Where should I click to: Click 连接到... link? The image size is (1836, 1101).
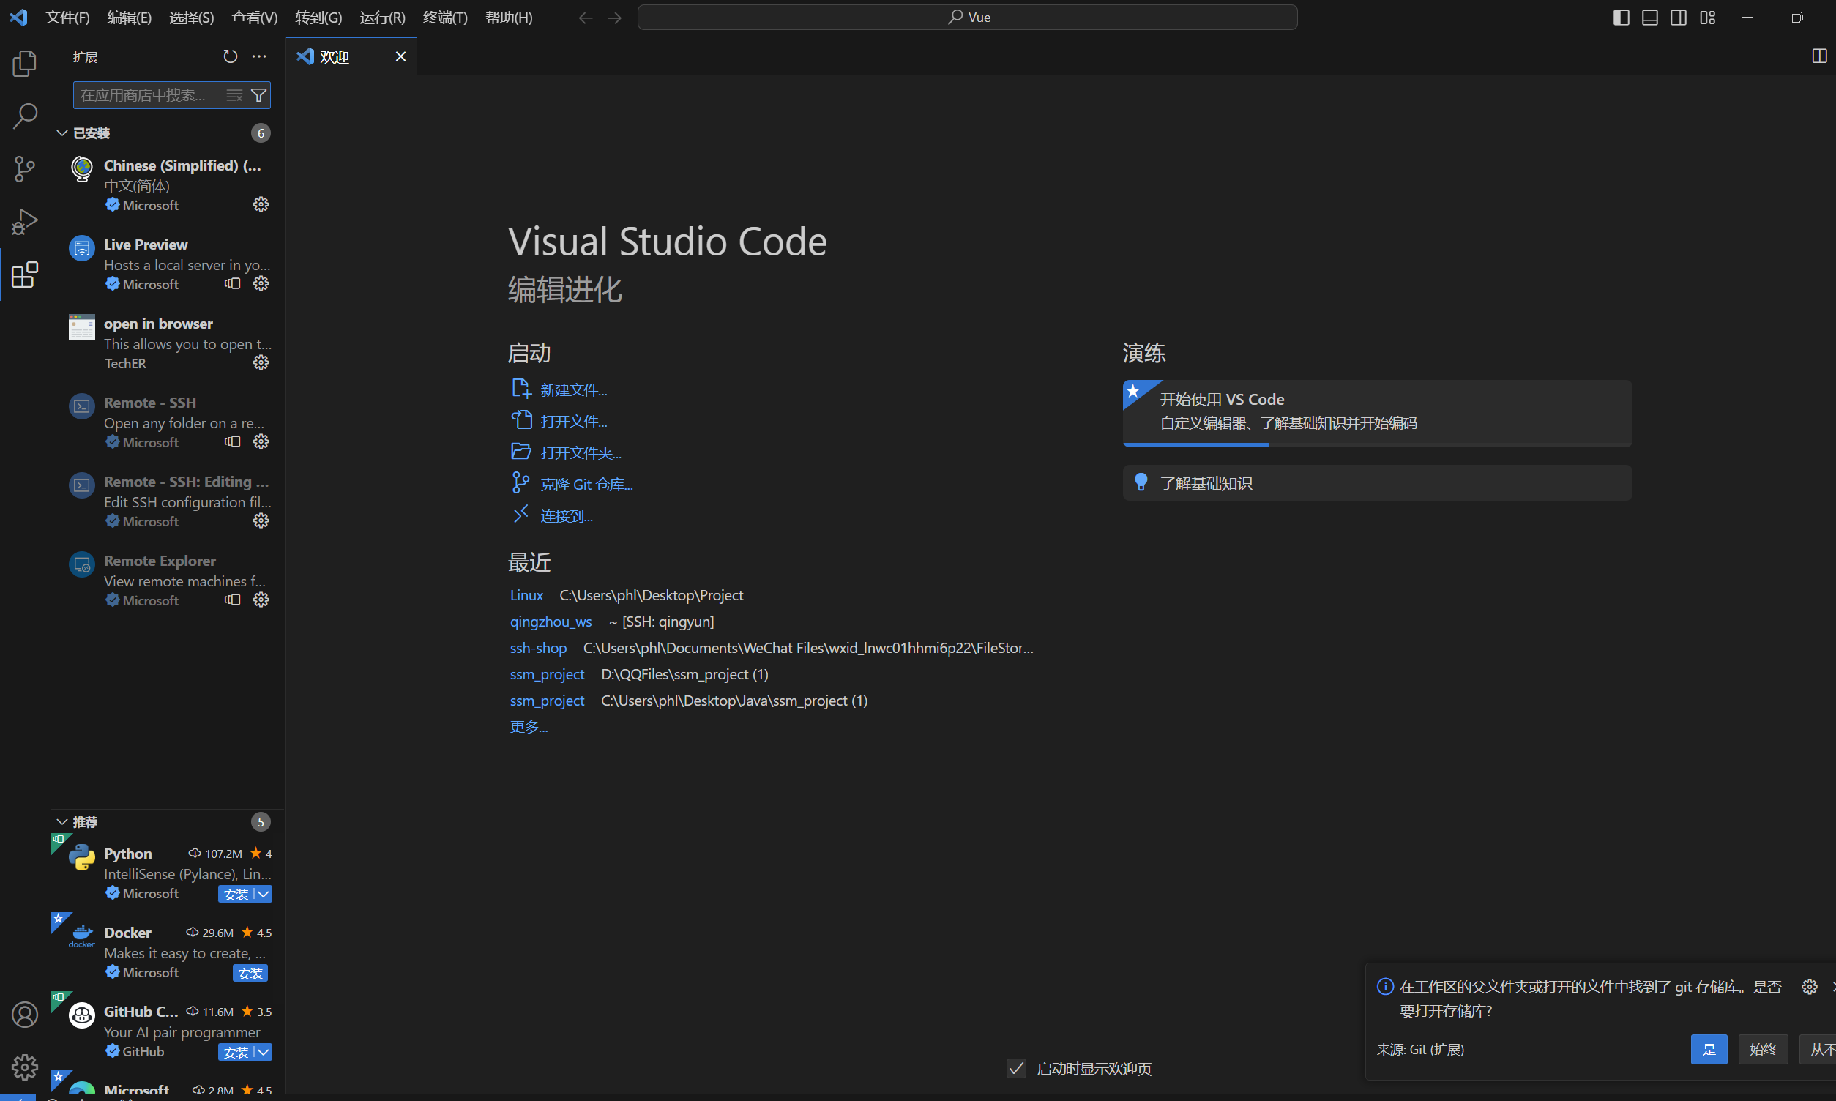[x=566, y=515]
